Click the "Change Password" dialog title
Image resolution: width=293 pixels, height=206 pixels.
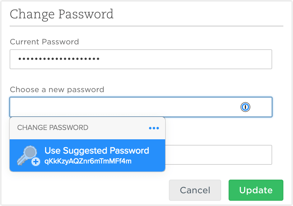tap(61, 14)
